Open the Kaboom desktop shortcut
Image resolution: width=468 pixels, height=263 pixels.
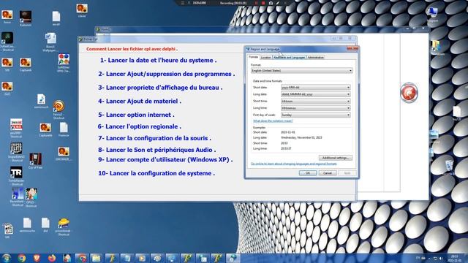[26, 18]
